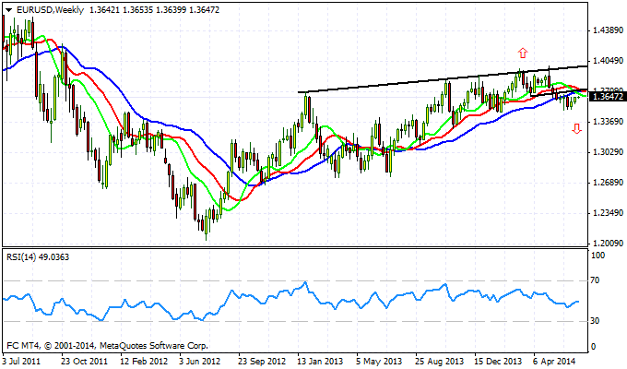Image resolution: width=627 pixels, height=369 pixels.
Task: Click the MetaQuotes Software Corp. copyright text
Action: coord(107,345)
